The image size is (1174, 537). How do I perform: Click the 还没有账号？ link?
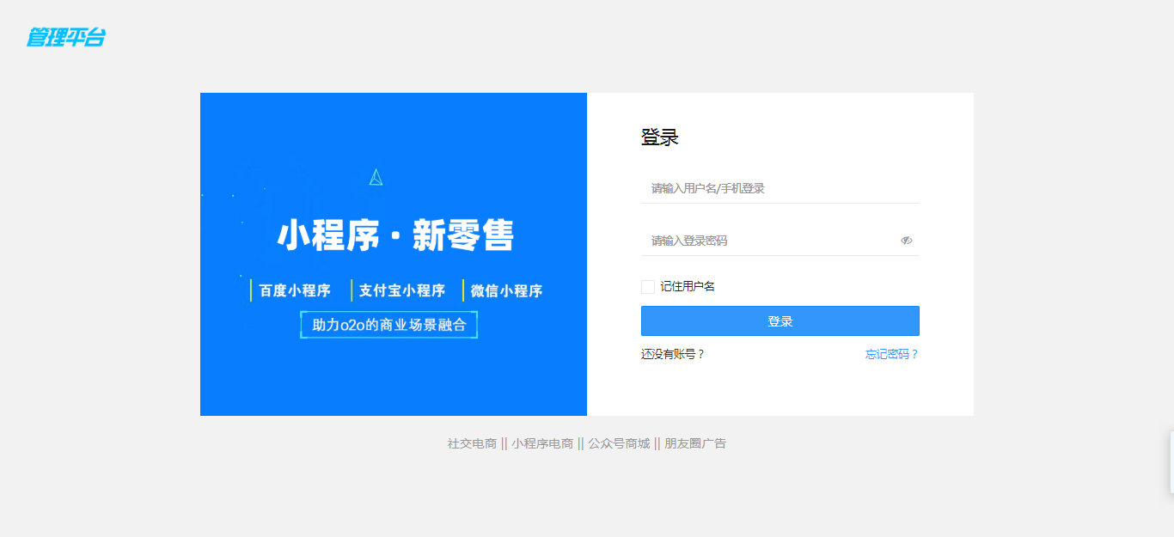coord(673,354)
